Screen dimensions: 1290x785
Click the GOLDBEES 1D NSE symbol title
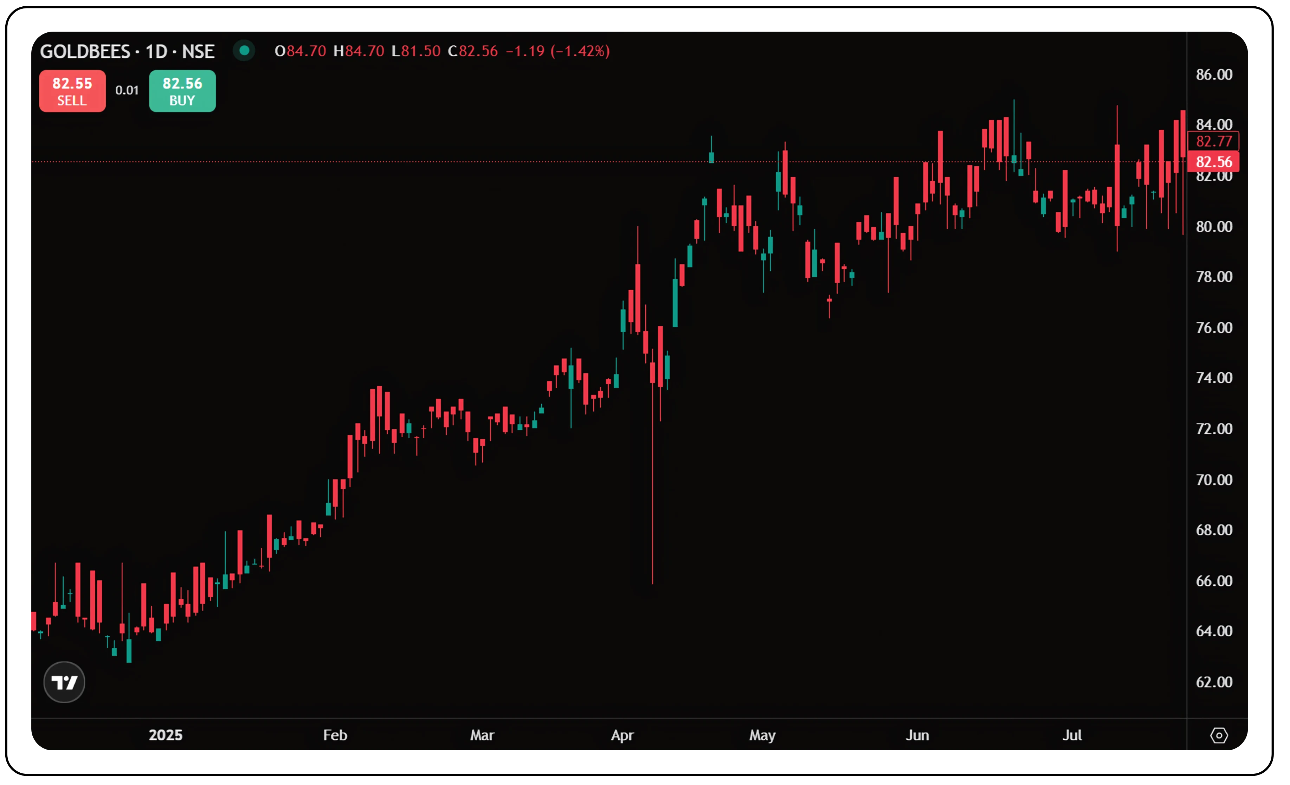[127, 51]
